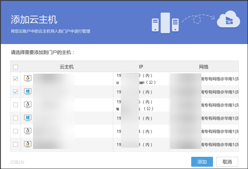Check the third row Linux host checkbox
The height and width of the screenshot is (169, 248).
pyautogui.click(x=16, y=105)
